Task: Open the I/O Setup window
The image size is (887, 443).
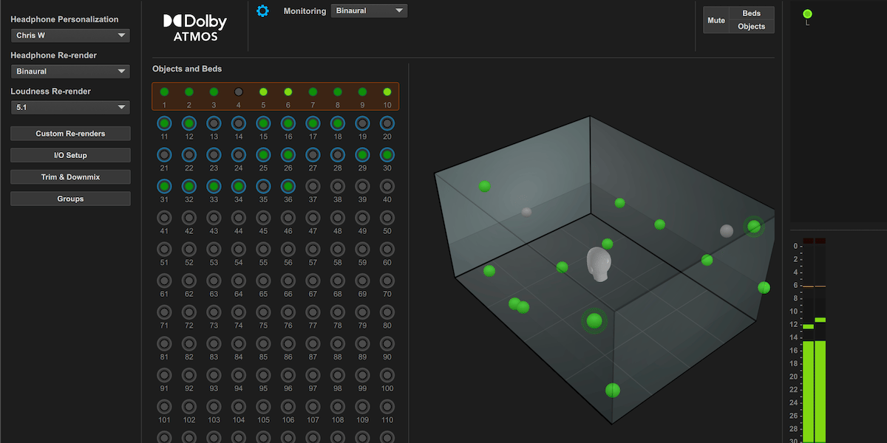Action: point(70,156)
